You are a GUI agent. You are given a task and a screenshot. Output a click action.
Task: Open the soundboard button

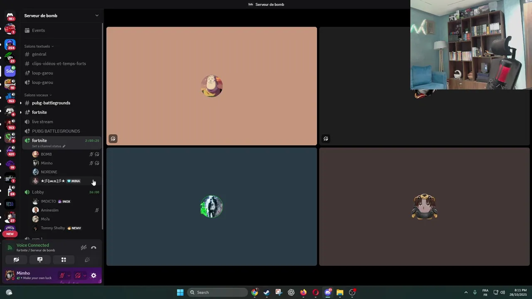tap(87, 260)
